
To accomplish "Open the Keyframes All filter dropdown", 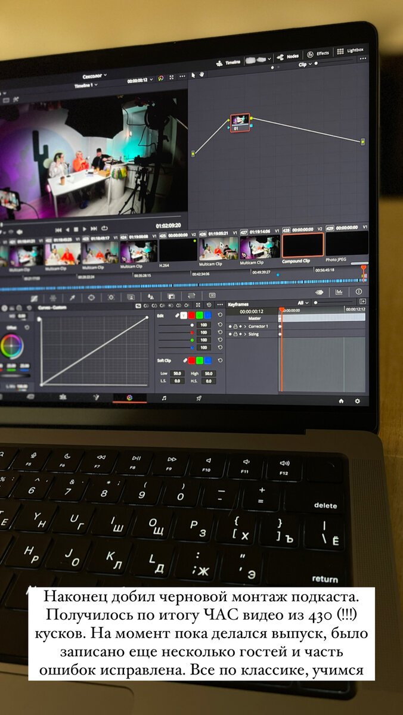I will [304, 303].
